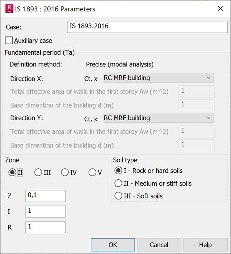The image size is (231, 254).
Task: Click the dialog title bar text
Action: click(55, 9)
